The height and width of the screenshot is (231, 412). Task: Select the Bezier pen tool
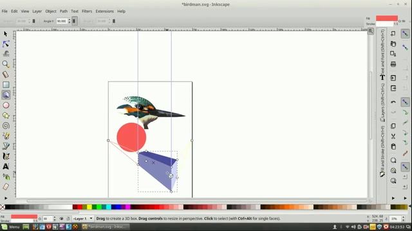coord(6,146)
